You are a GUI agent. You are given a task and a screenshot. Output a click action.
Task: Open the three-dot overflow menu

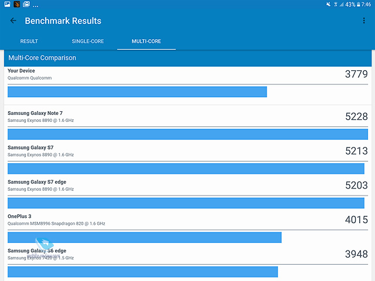[364, 20]
